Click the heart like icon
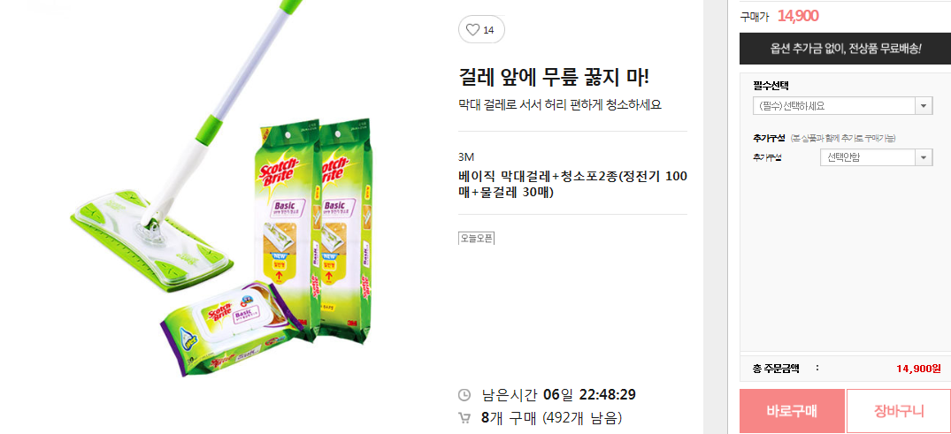This screenshot has height=434, width=951. click(x=472, y=30)
